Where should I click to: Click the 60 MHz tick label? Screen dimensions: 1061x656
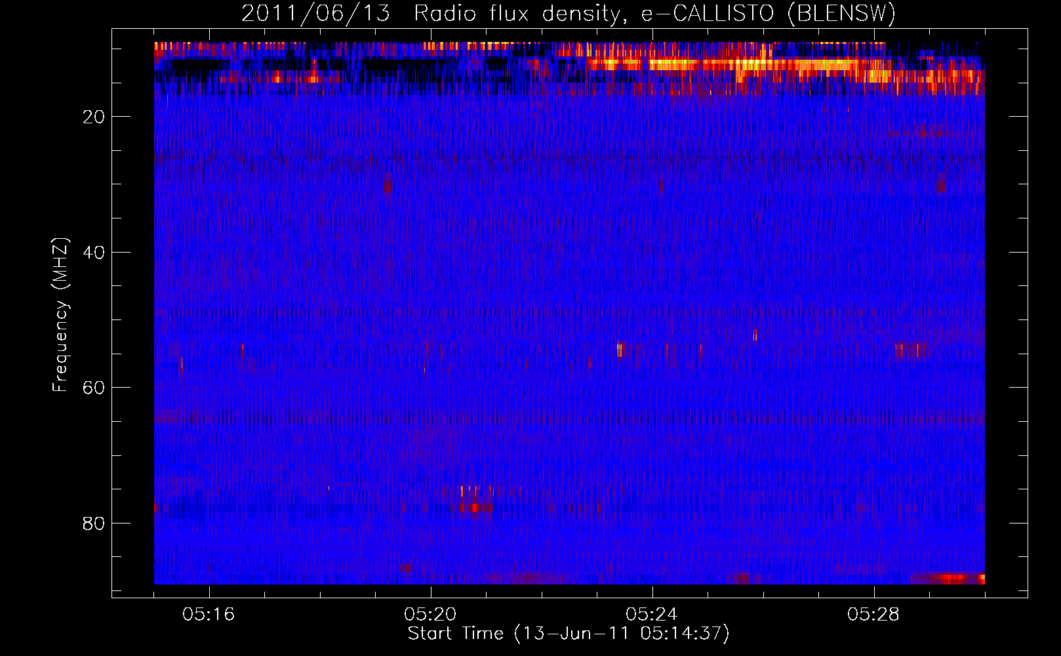94,388
